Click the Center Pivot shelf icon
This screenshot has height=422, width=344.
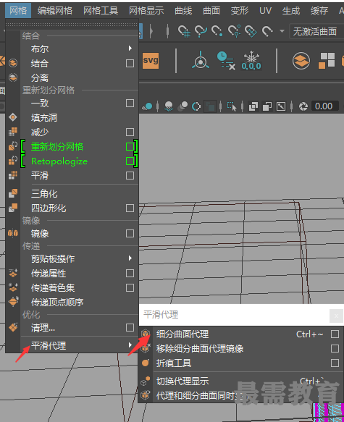201,61
